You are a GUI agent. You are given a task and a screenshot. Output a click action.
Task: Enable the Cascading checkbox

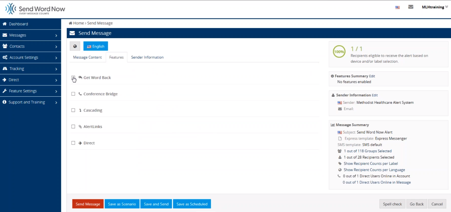click(x=73, y=110)
